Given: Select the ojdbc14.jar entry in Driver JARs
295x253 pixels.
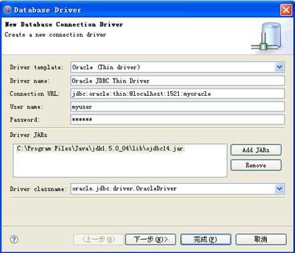Looking at the screenshot, I should [x=100, y=148].
